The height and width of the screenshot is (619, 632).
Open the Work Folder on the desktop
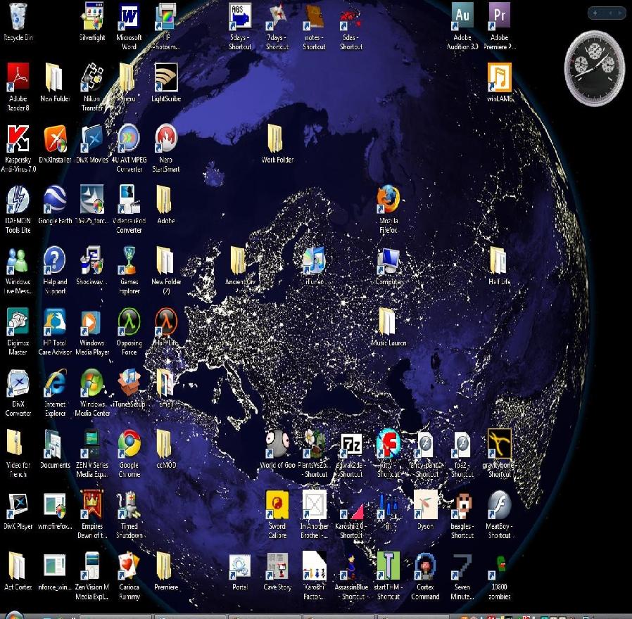pos(277,139)
